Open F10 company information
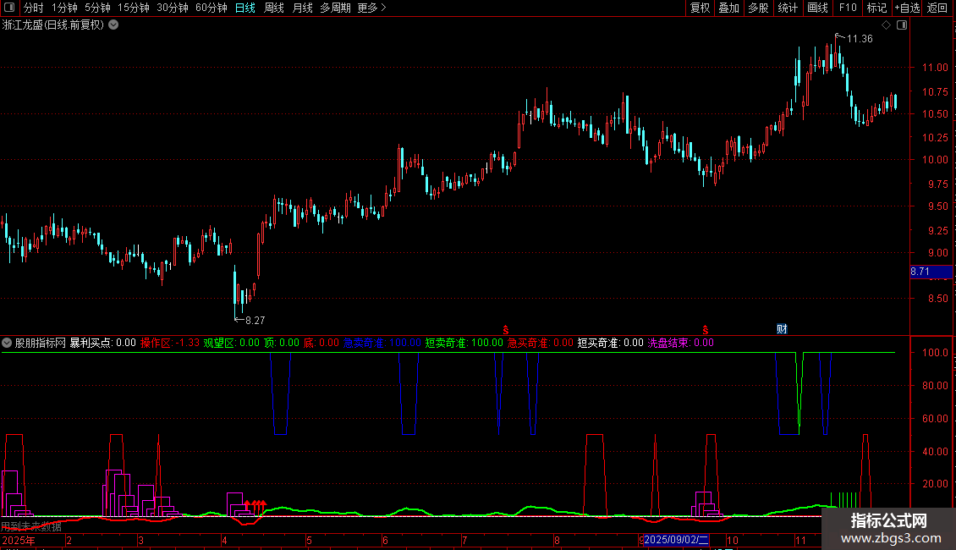 848,8
